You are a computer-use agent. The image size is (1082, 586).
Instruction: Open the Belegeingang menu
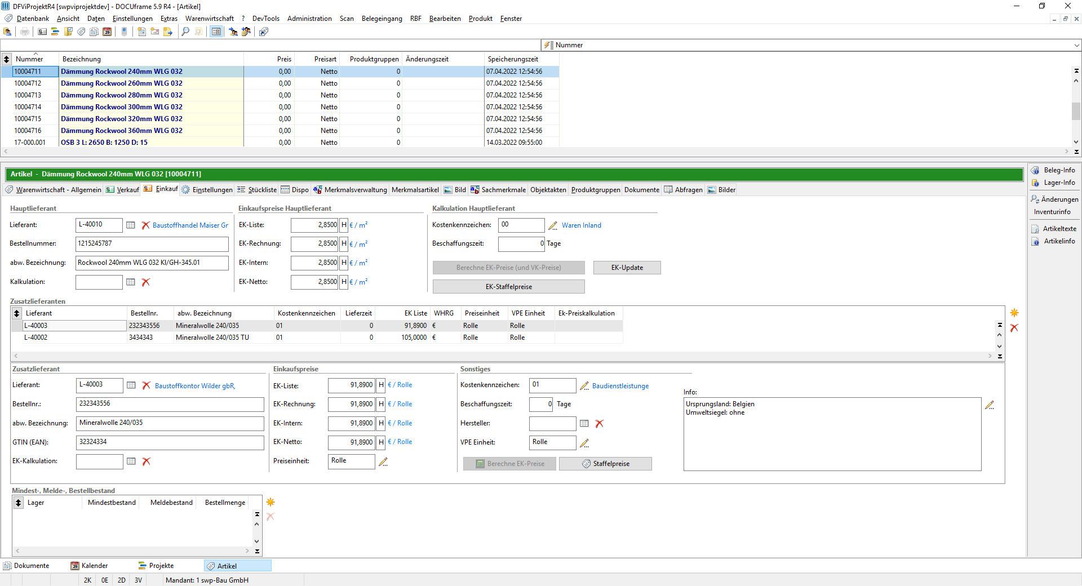pyautogui.click(x=382, y=19)
